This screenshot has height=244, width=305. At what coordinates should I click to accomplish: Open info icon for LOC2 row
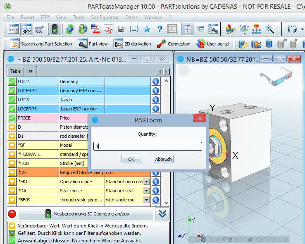point(156,81)
